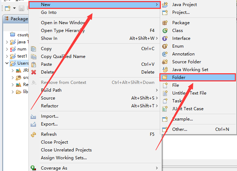Click the Copy Qualified Name icon
237x171 pixels.
pos(33,57)
